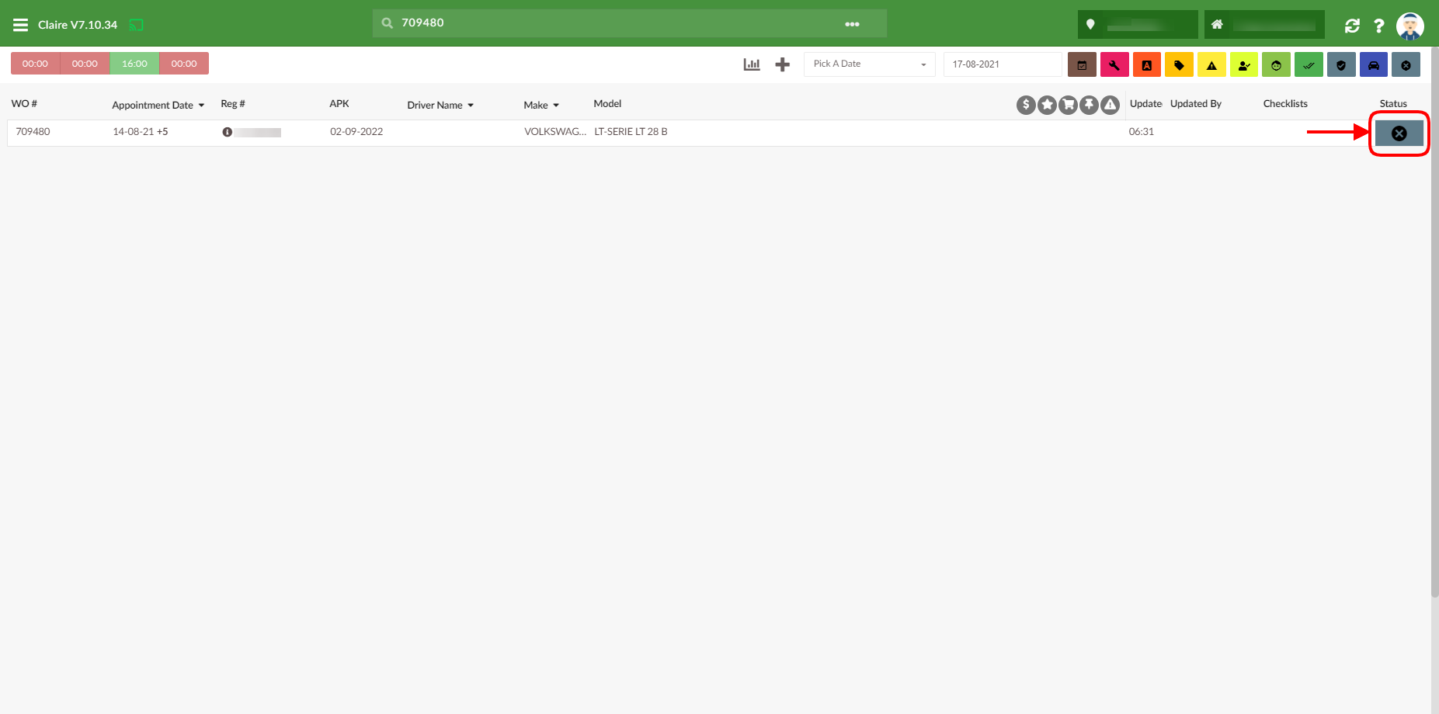Sort by WO # column header

[x=24, y=103]
